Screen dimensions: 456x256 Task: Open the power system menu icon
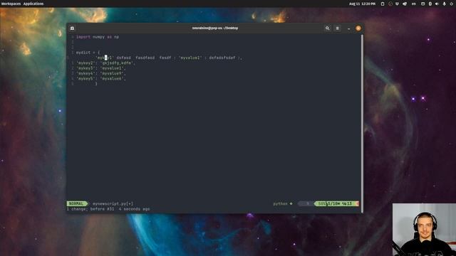click(x=452, y=4)
